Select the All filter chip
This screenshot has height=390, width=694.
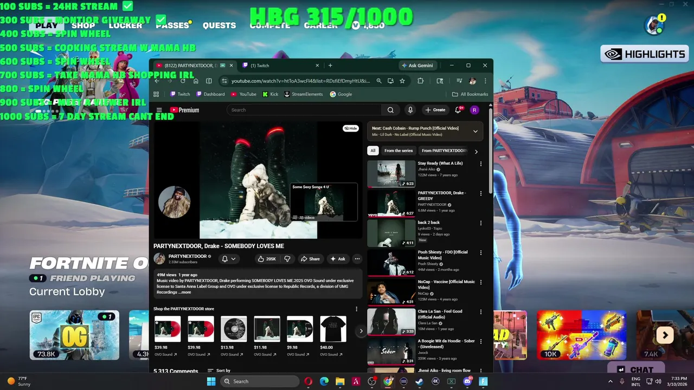tap(372, 151)
